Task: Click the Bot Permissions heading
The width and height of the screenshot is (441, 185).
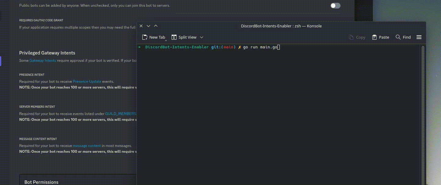Action: click(x=41, y=182)
